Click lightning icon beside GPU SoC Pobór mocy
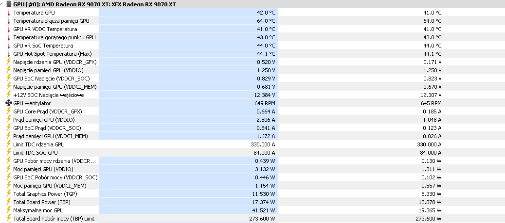Viewport: 505px width, 223px height. (8, 177)
